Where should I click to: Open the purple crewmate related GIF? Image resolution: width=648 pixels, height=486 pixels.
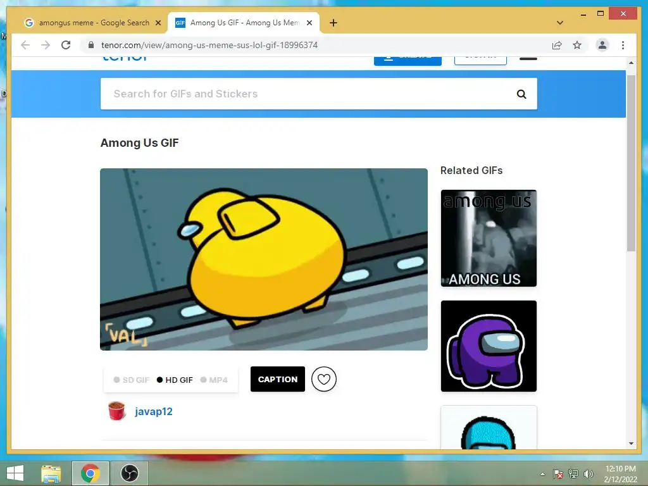tap(489, 346)
